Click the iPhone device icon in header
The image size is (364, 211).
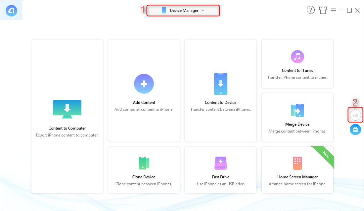pyautogui.click(x=164, y=11)
